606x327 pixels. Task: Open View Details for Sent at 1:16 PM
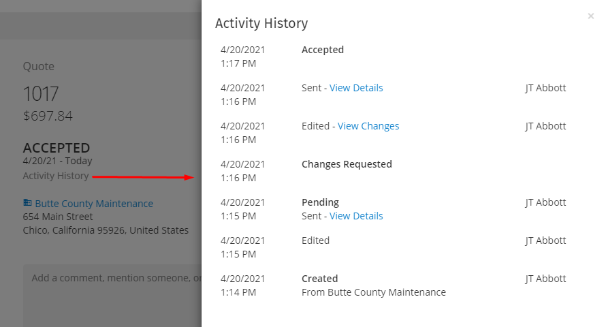[356, 88]
